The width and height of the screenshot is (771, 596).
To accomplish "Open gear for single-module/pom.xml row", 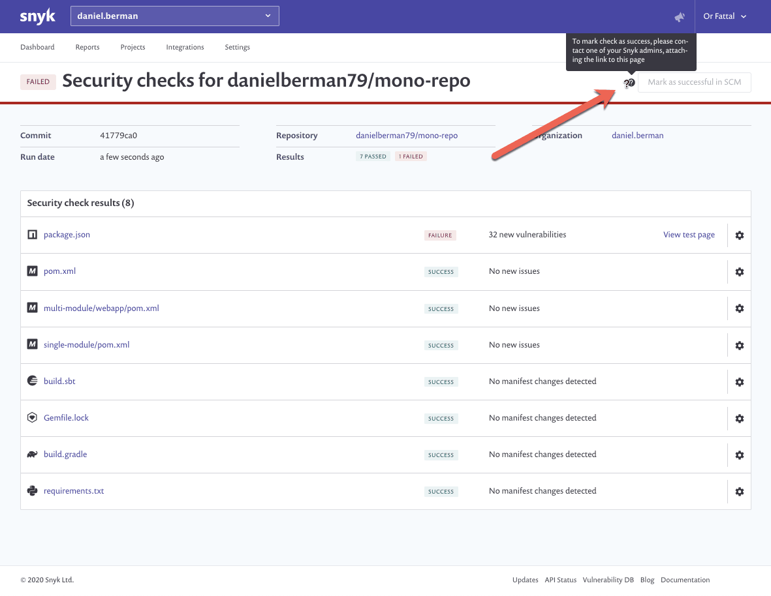I will pos(739,345).
